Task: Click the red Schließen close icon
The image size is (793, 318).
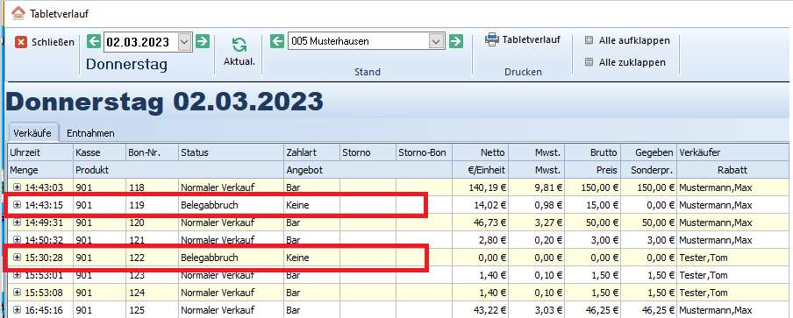Action: (21, 42)
